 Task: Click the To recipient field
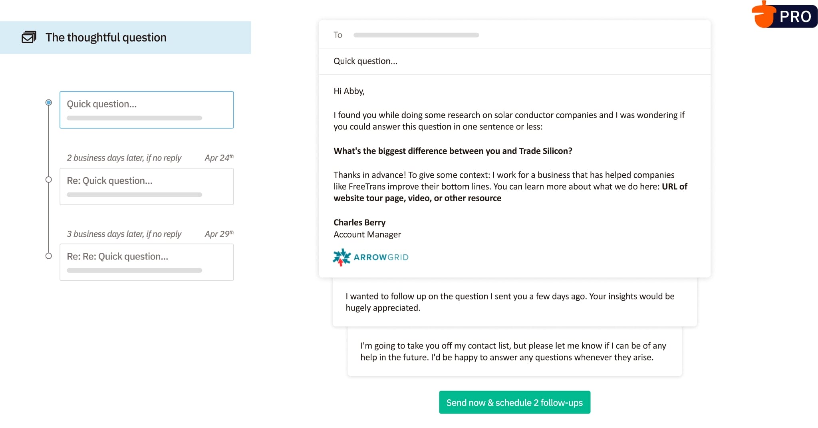(415, 35)
